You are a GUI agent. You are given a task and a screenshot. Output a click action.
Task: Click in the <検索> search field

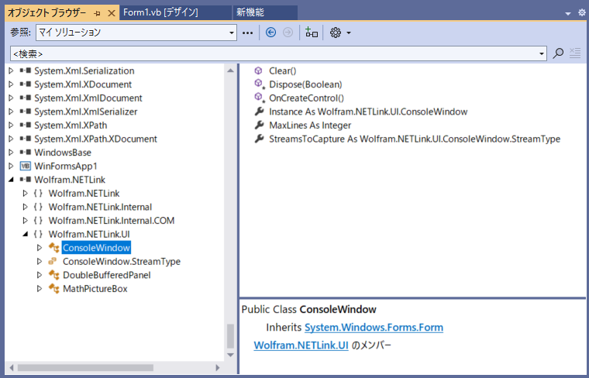(274, 53)
